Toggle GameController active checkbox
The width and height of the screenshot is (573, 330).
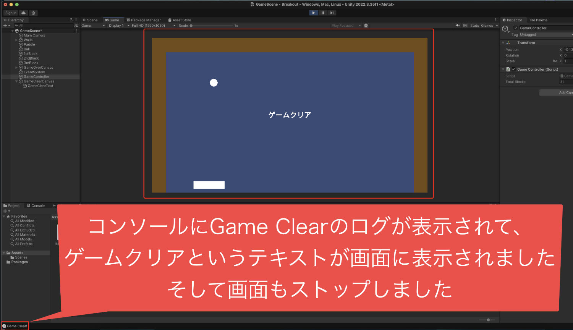click(x=515, y=28)
